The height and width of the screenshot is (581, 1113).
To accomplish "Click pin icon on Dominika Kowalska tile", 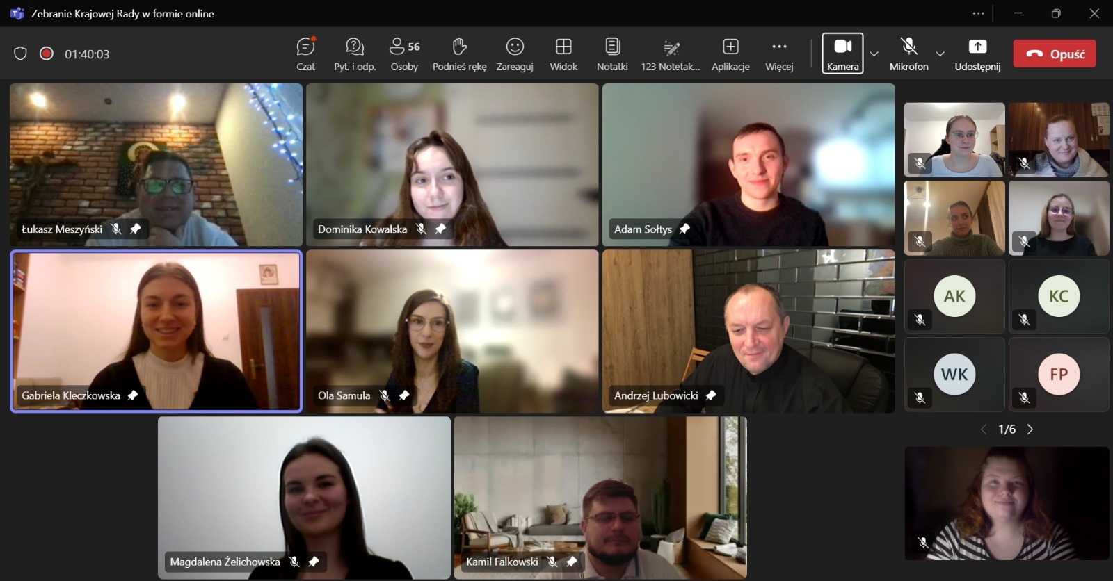I will [440, 229].
